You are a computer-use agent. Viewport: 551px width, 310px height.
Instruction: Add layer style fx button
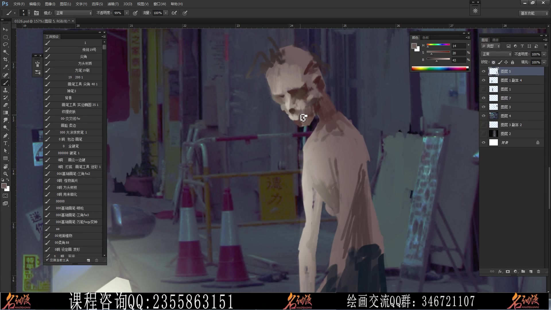[500, 272]
